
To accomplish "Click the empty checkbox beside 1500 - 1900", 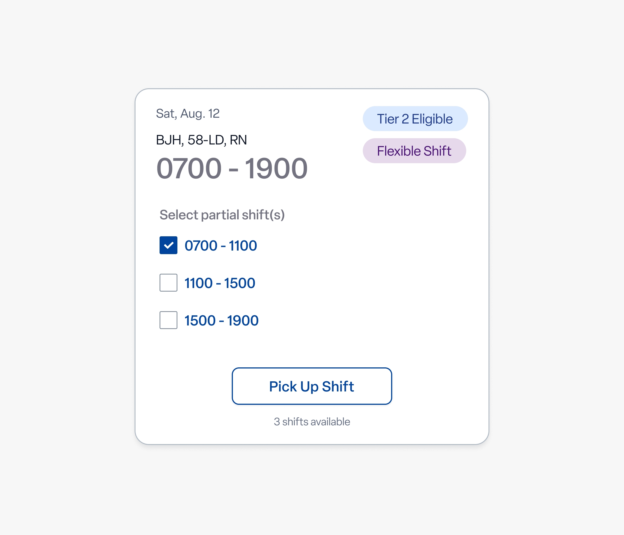I will coord(168,320).
